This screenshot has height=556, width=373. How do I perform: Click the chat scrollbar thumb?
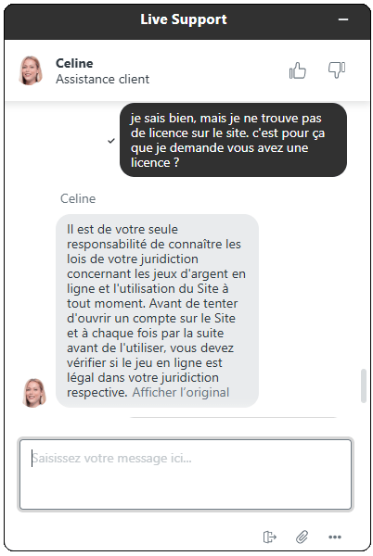point(363,385)
